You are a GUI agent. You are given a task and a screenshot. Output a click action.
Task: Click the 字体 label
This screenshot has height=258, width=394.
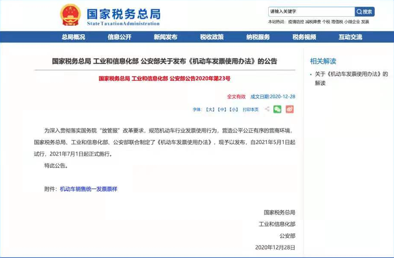197,109
